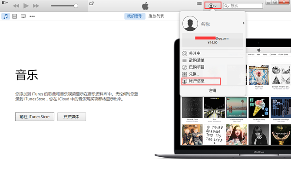291x192 pixels.
Task: Click the gift card icon beside 兑换
Action: [185, 74]
